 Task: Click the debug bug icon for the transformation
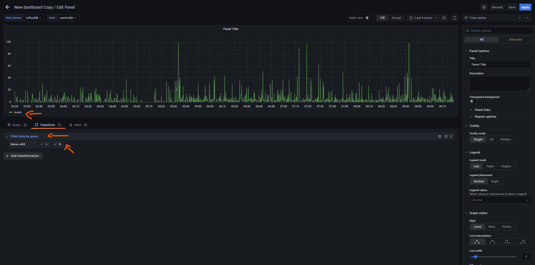440,136
